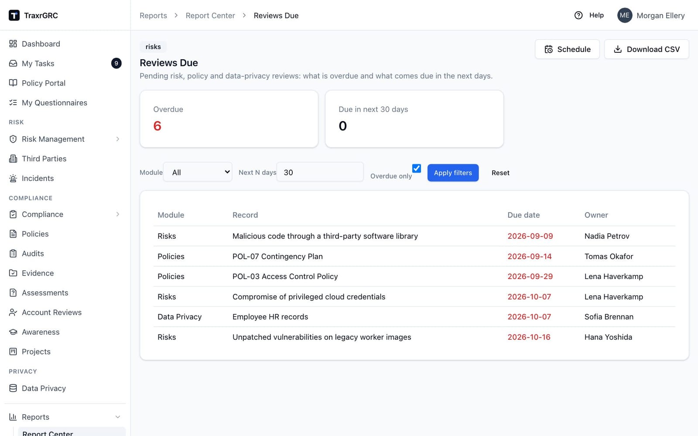Open Morgan Ellery user menu
Image resolution: width=698 pixels, height=436 pixels.
tap(651, 15)
